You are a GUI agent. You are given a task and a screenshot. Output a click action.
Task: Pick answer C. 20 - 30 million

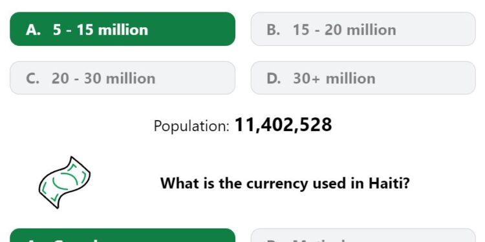[x=122, y=78]
